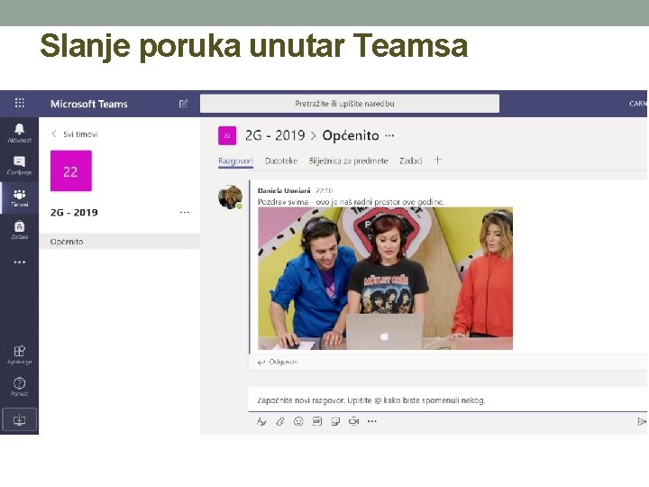Show more compose options ellipsis
Screen dimensions: 649x487
point(372,421)
